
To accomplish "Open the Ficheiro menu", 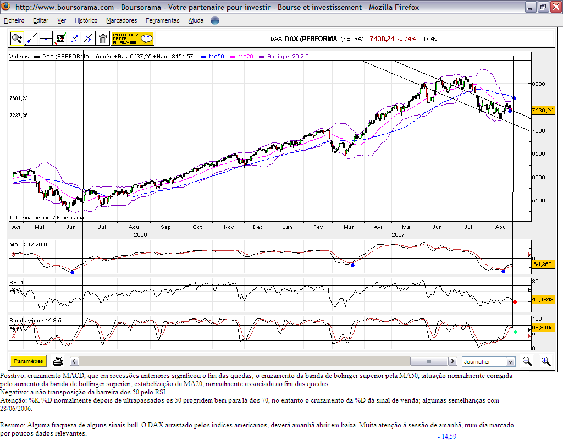I will coord(14,20).
